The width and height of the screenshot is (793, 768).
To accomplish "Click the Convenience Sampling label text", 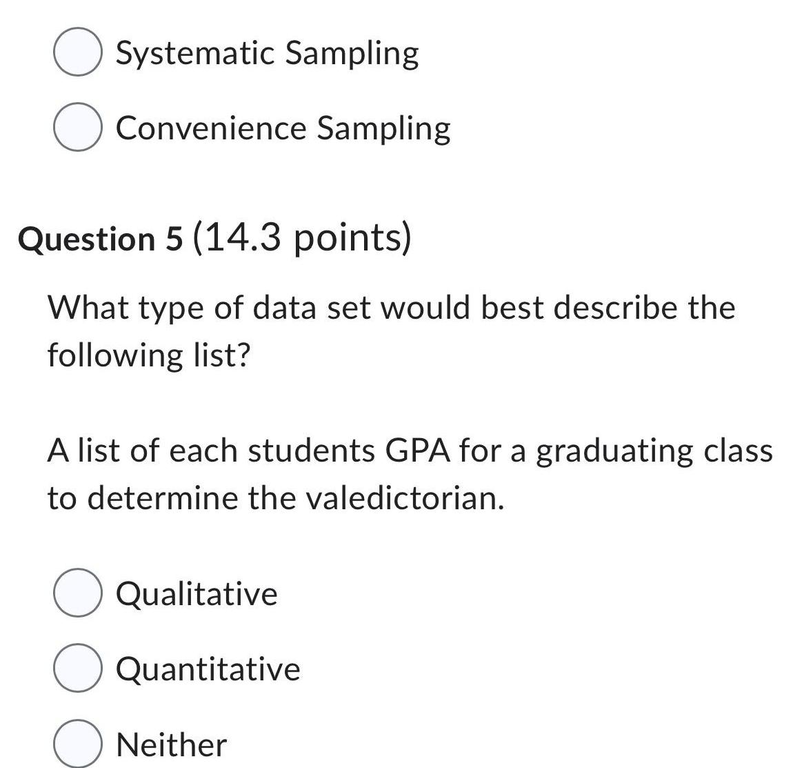I will [283, 128].
